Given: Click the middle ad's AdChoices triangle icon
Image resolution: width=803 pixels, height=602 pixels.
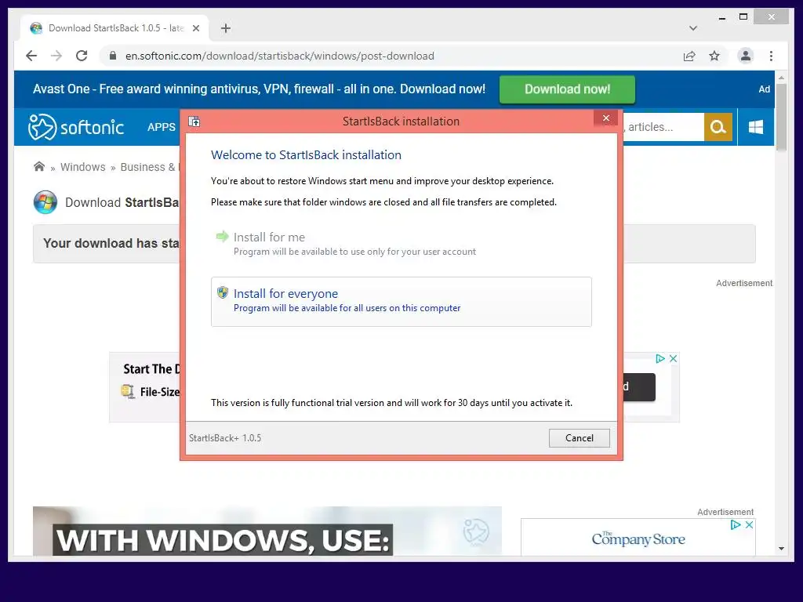Looking at the screenshot, I should coord(660,359).
